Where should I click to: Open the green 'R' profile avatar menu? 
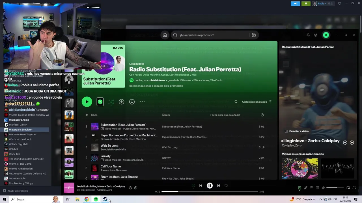pyautogui.click(x=326, y=35)
